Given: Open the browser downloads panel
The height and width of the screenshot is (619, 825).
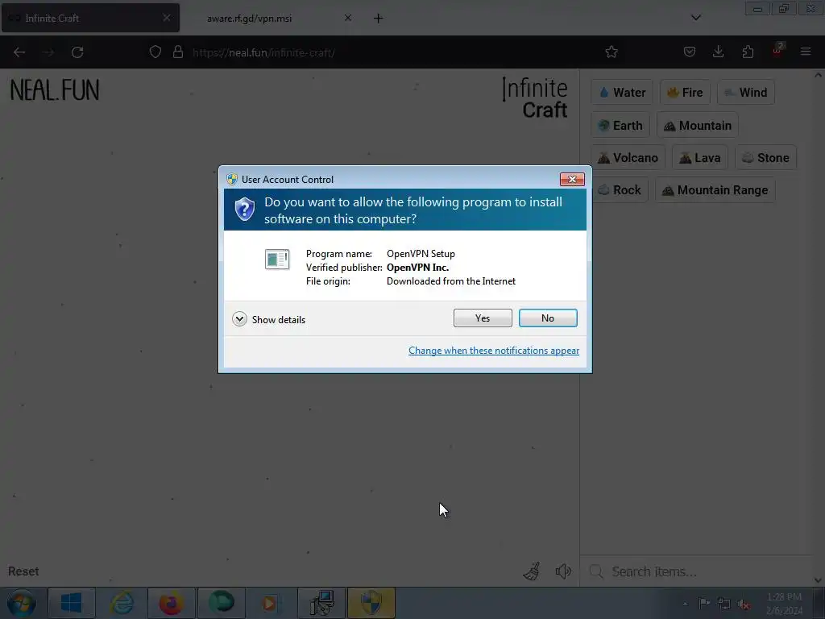Looking at the screenshot, I should [x=718, y=52].
